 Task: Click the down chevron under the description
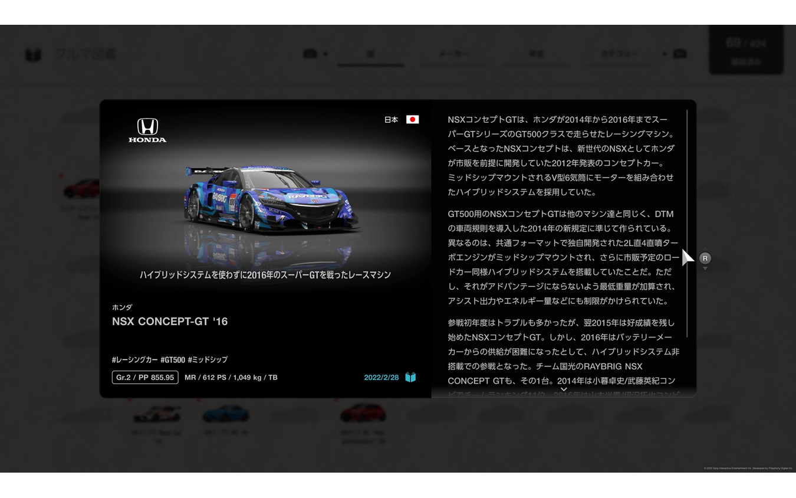tap(564, 389)
